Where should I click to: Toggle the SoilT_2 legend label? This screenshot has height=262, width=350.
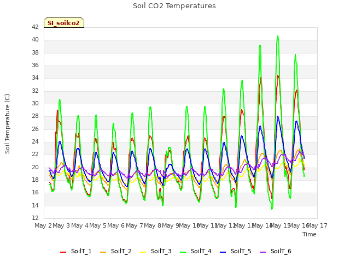pyautogui.click(x=121, y=251)
